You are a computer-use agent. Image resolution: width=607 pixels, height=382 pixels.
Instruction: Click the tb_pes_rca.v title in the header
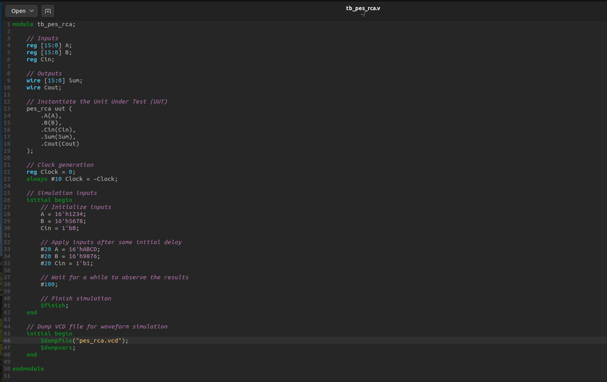[363, 8]
